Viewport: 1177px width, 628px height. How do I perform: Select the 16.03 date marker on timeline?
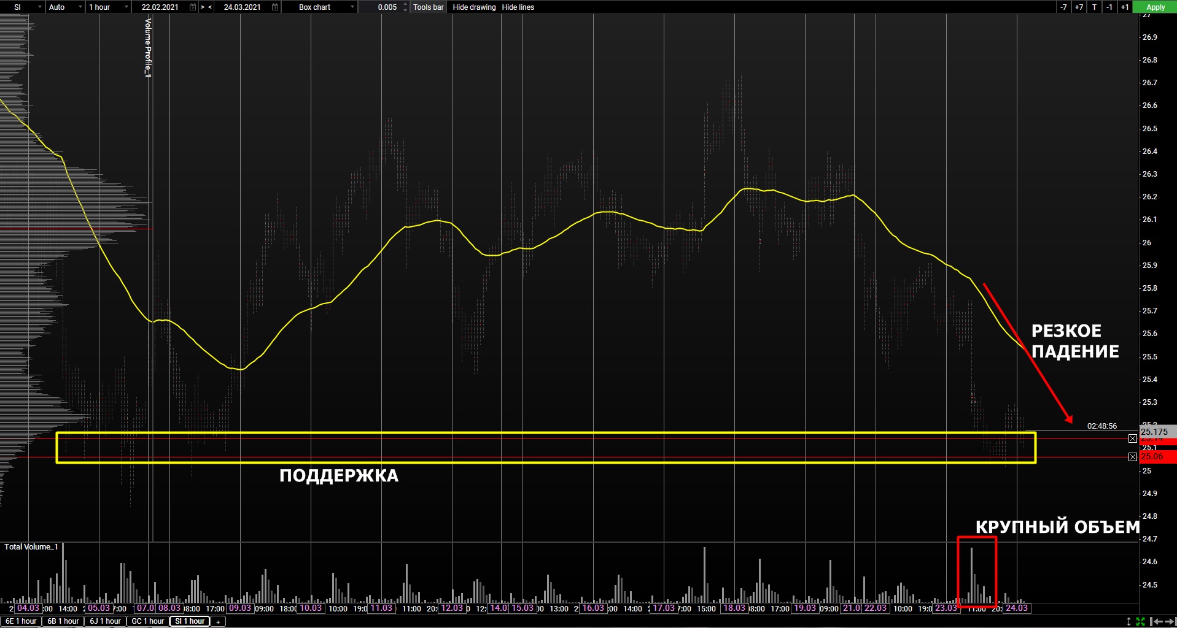pyautogui.click(x=593, y=608)
